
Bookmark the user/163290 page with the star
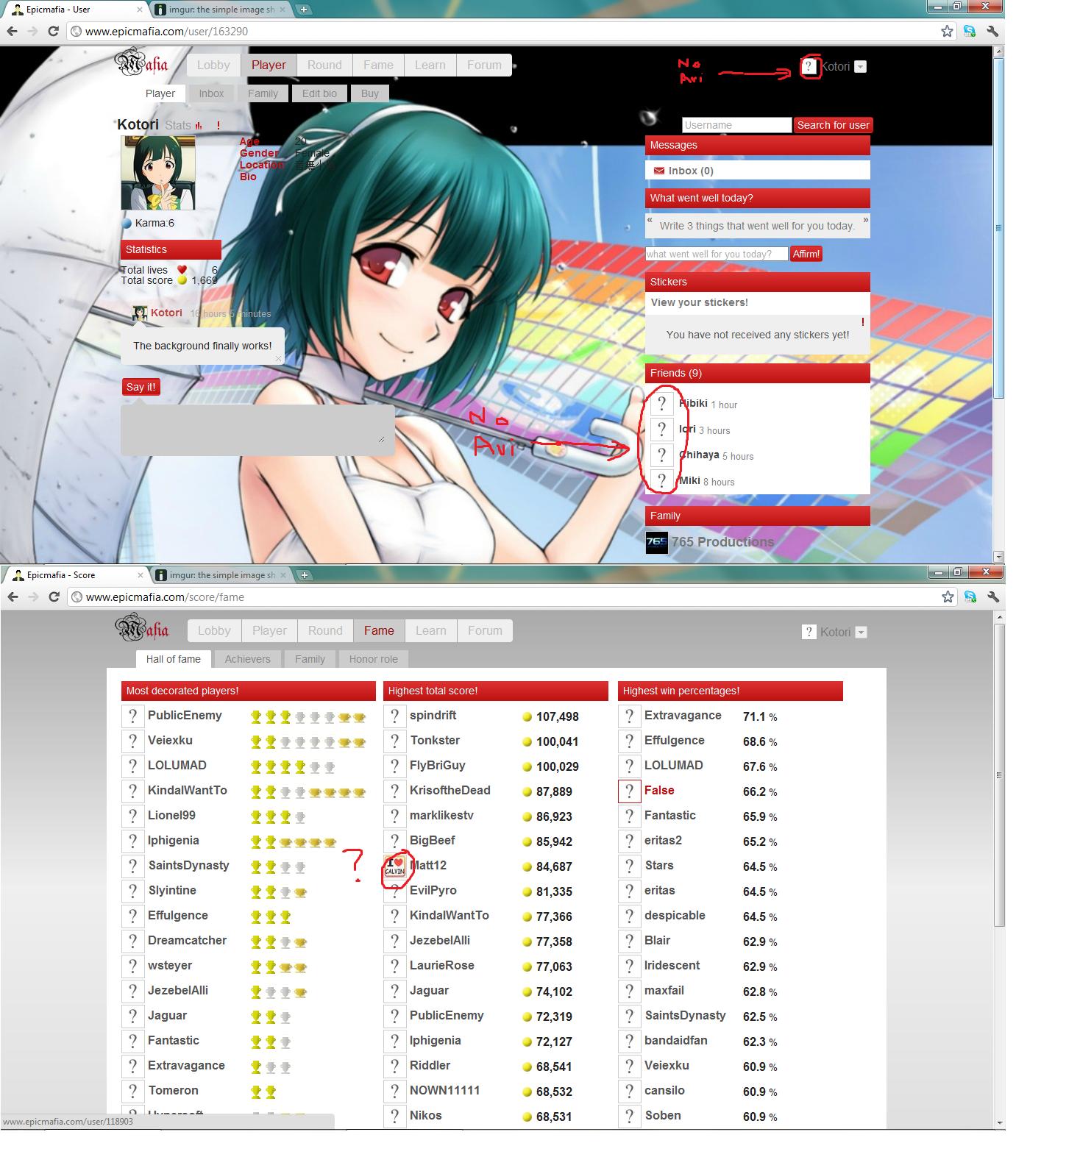pos(947,32)
